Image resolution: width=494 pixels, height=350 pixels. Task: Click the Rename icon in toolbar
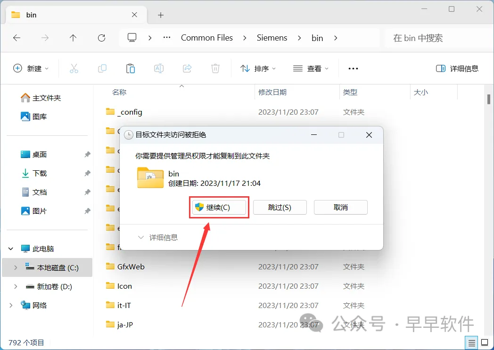click(159, 68)
